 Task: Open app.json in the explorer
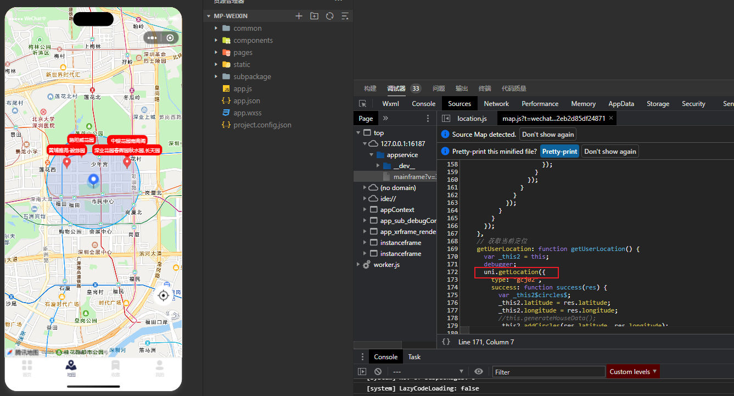(x=246, y=101)
